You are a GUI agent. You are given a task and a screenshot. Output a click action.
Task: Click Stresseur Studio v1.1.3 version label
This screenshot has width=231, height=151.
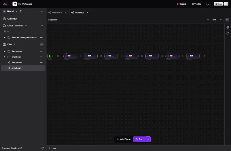point(12,148)
